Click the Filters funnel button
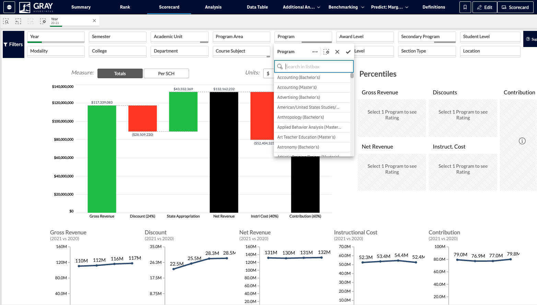The height and width of the screenshot is (305, 537). (13, 44)
